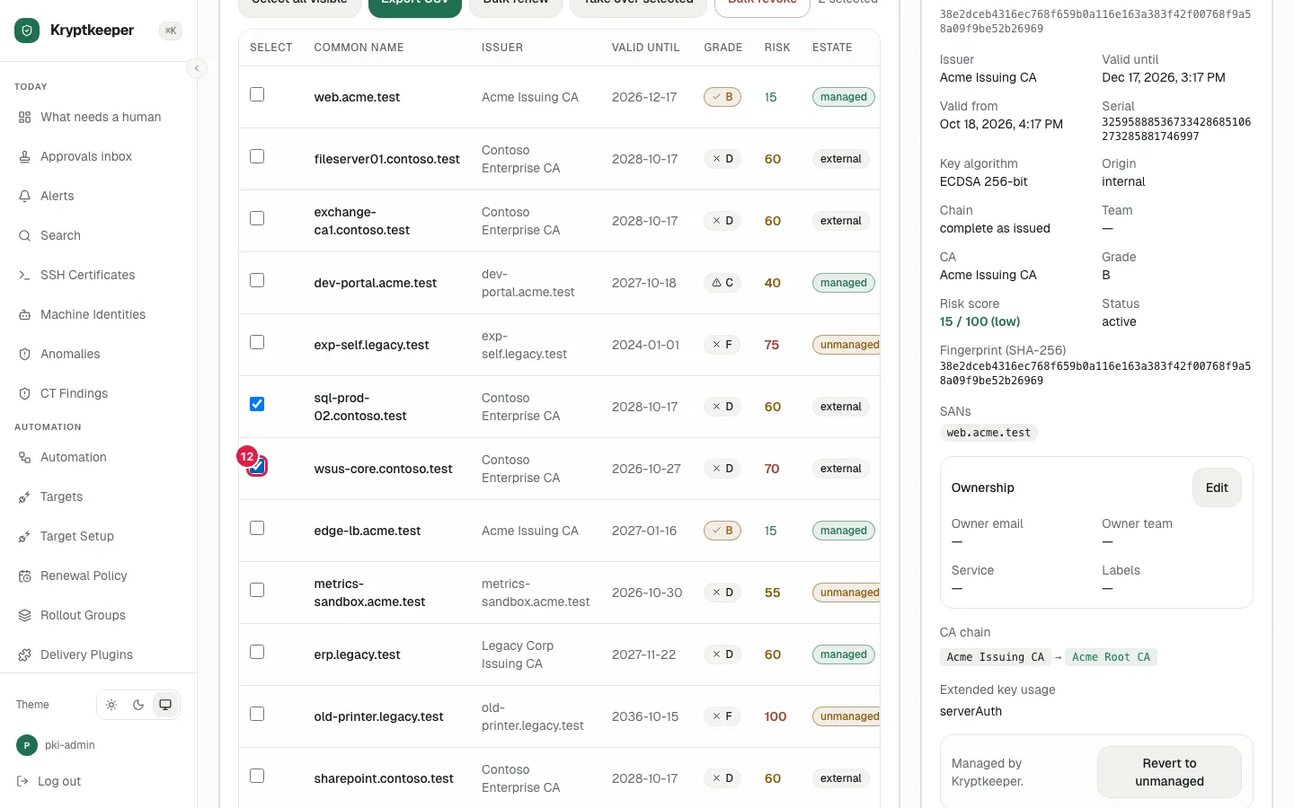The width and height of the screenshot is (1294, 808).
Task: Sort by VALID UNTIL column header
Action: (x=645, y=48)
